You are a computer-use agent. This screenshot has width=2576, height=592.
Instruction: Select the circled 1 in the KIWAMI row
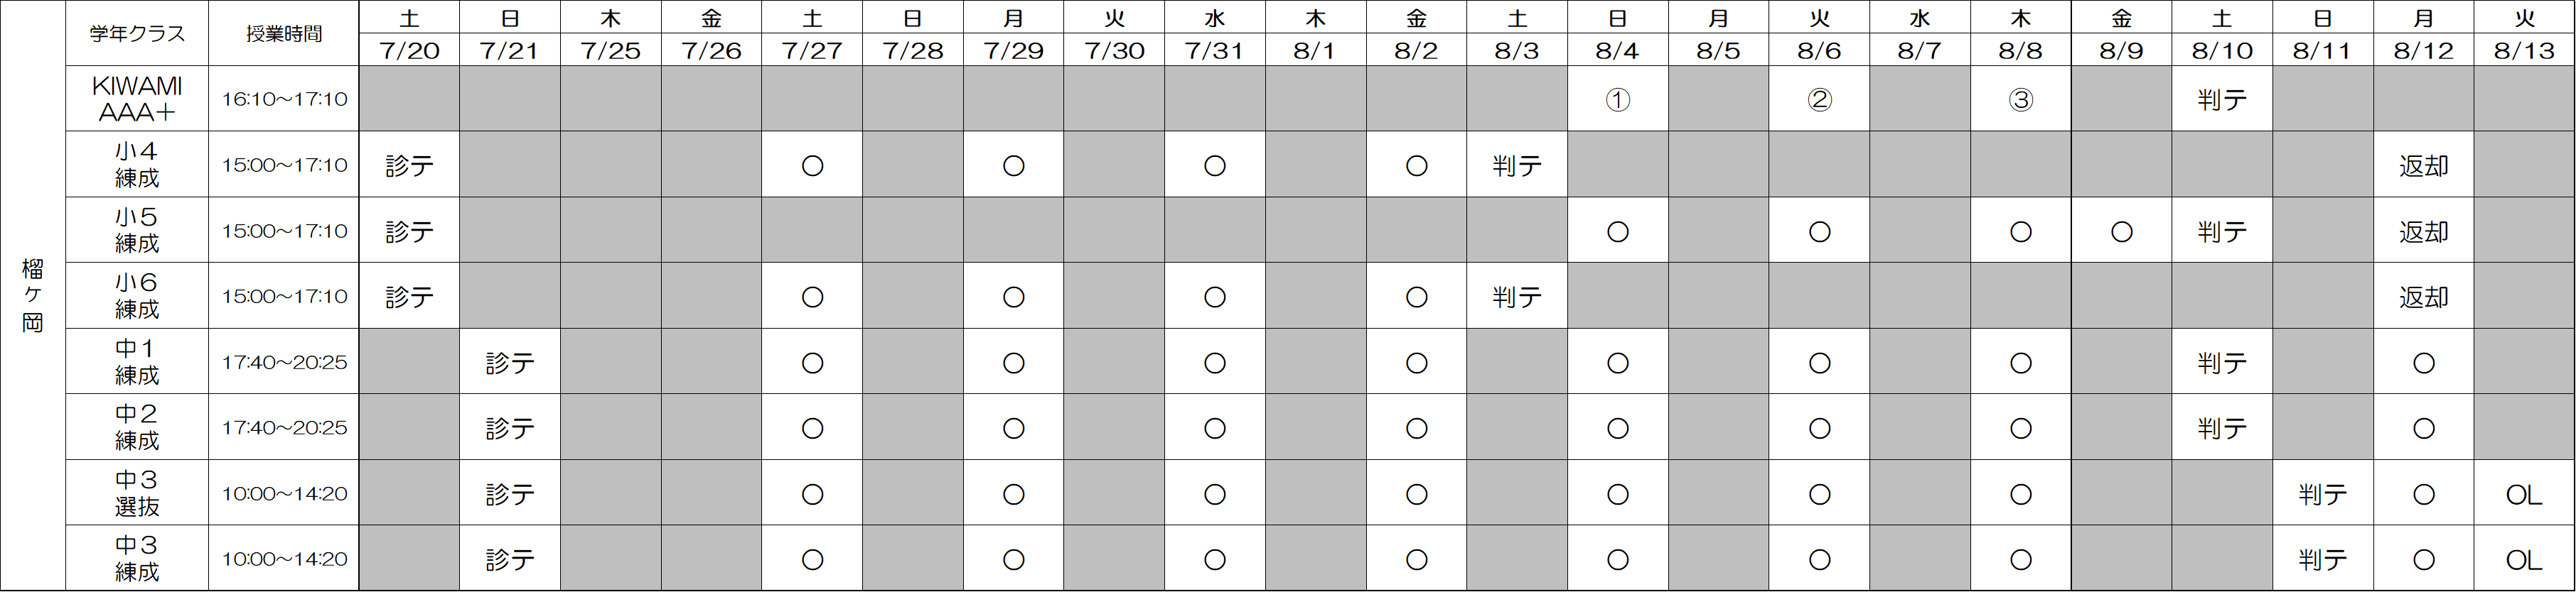1617,99
